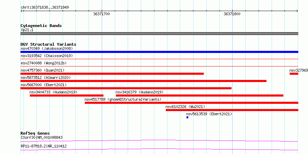Click the CXorf30|NM_001098843 gene label
308x154 pixels.
[x=42, y=137]
